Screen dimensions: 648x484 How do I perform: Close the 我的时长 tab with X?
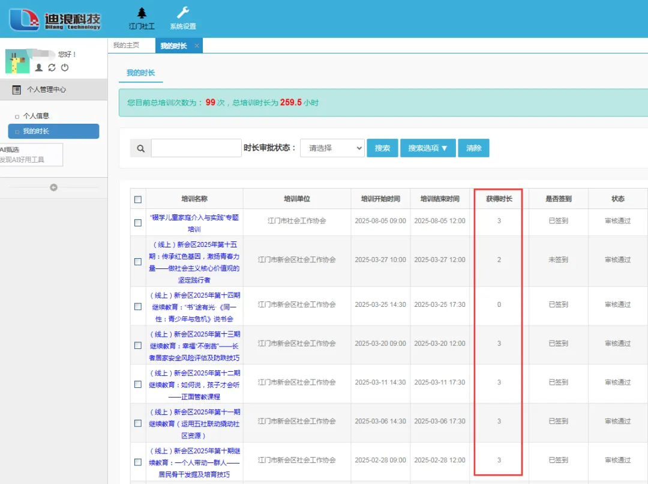click(x=197, y=46)
